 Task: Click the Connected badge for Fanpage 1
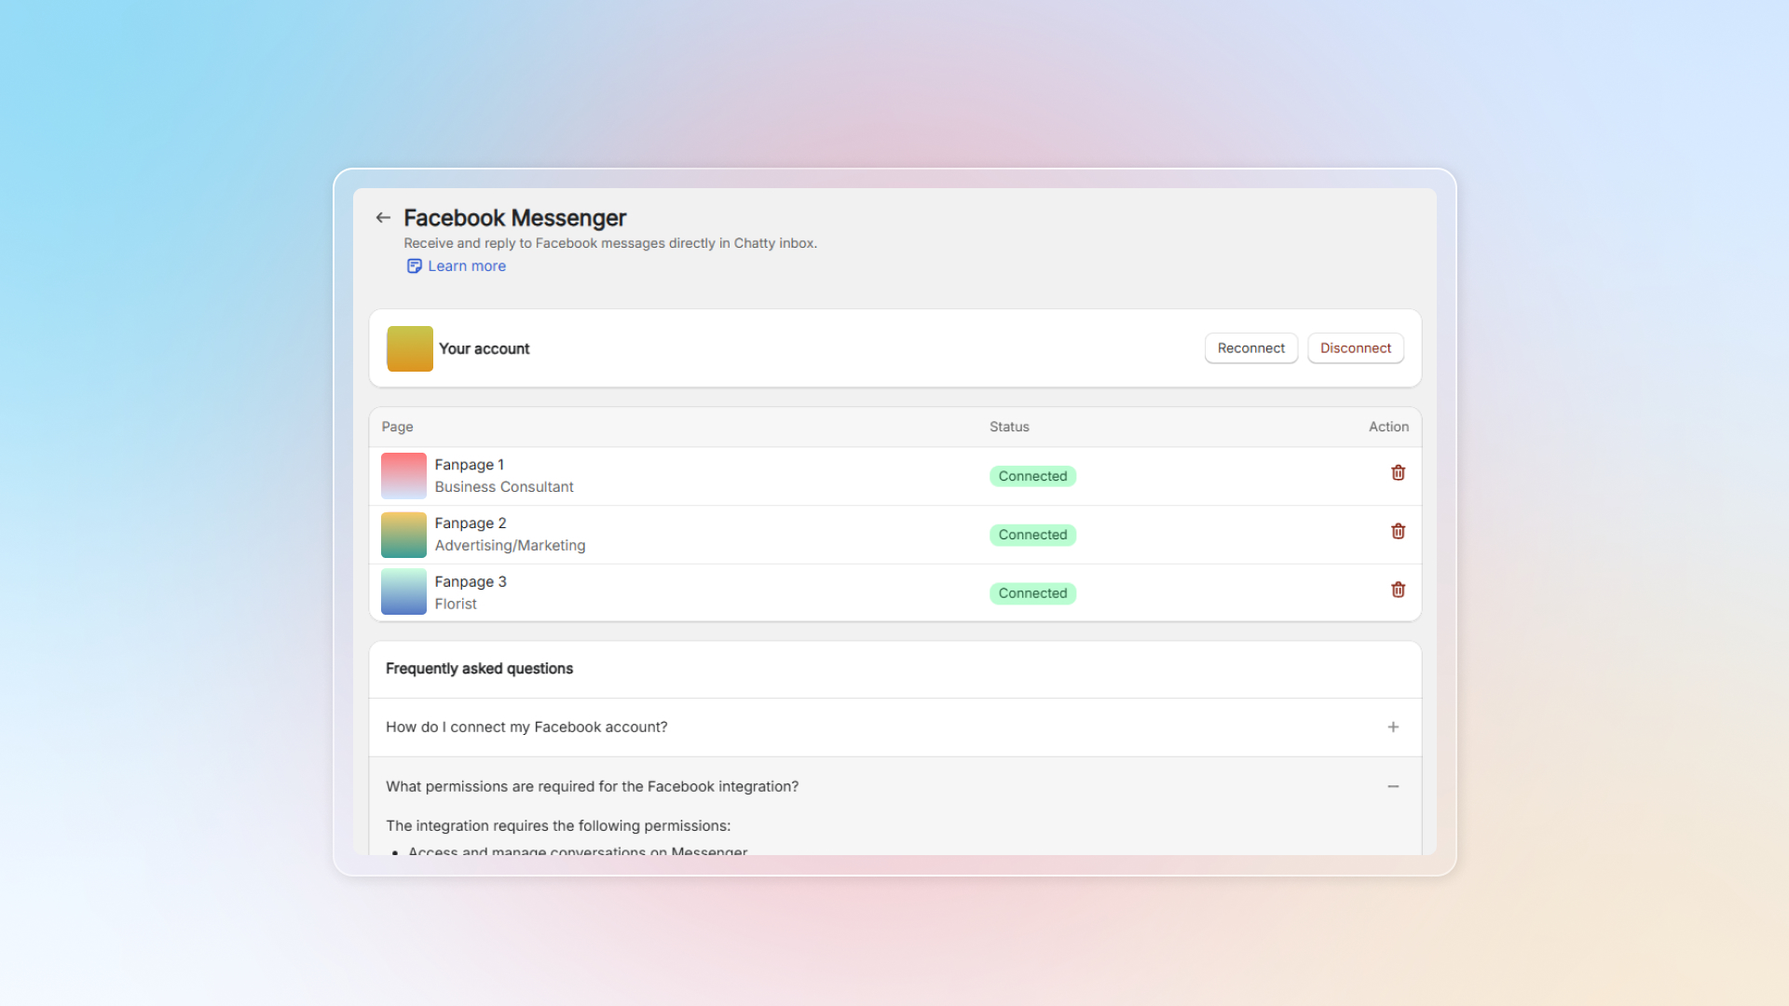1032,477
